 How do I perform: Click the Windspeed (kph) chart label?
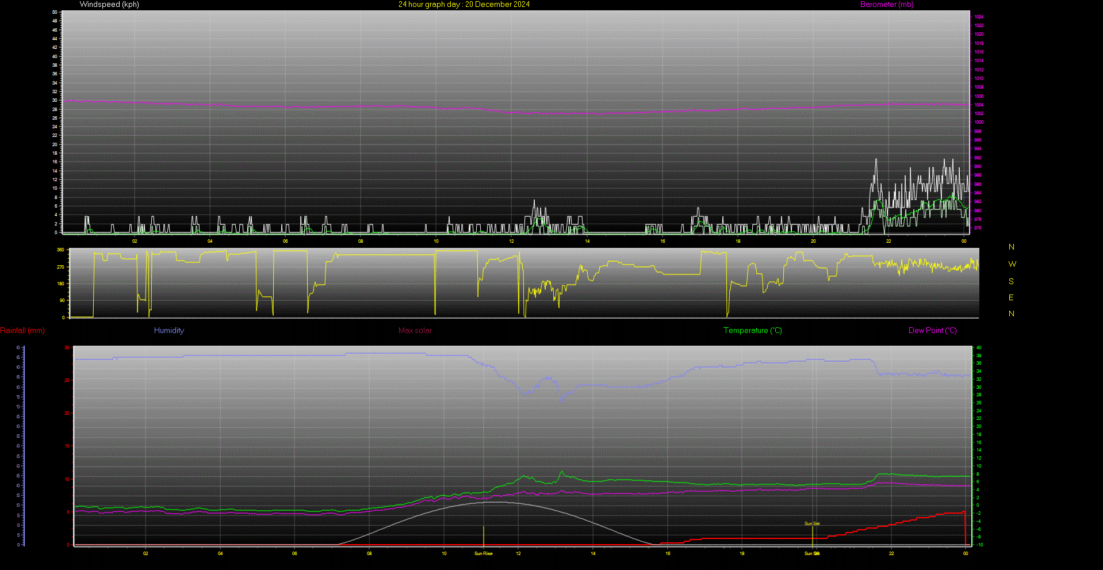pyautogui.click(x=109, y=5)
